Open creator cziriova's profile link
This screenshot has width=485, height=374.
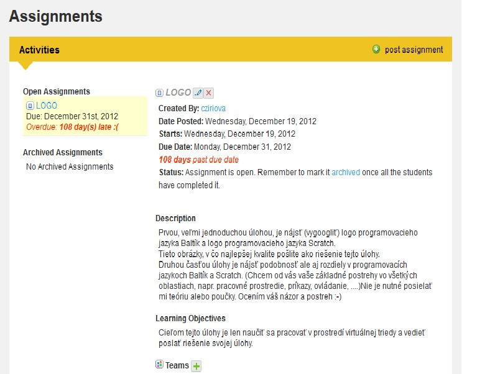(215, 108)
